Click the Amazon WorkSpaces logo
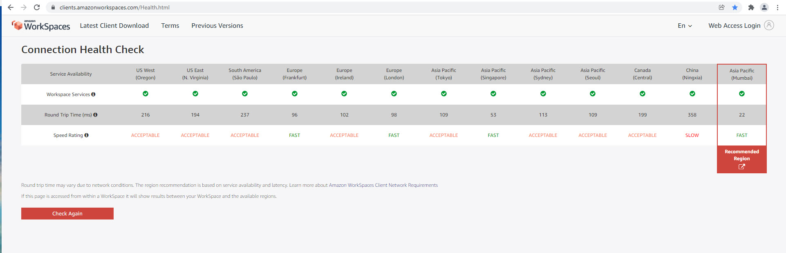Image resolution: width=786 pixels, height=253 pixels. [x=41, y=26]
